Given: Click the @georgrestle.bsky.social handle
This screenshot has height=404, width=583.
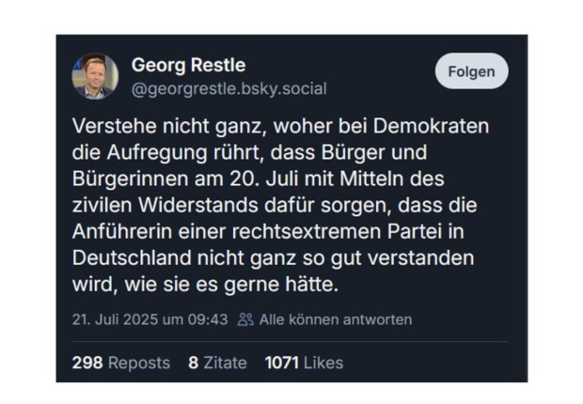Looking at the screenshot, I should [x=228, y=89].
